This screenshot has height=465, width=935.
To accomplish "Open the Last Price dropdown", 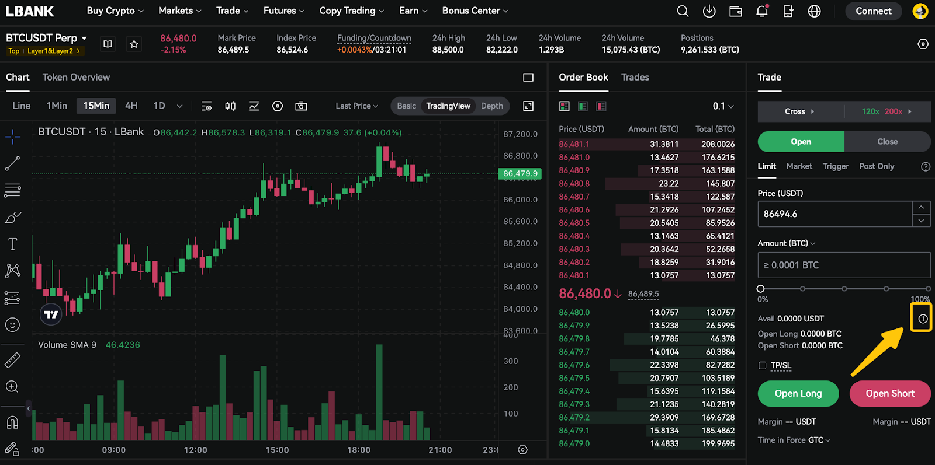I will click(357, 106).
